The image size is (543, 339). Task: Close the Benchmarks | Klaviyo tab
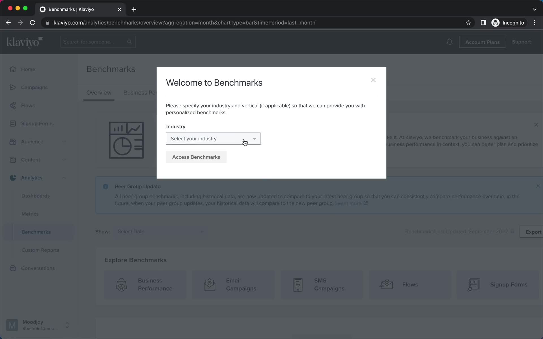point(119,9)
